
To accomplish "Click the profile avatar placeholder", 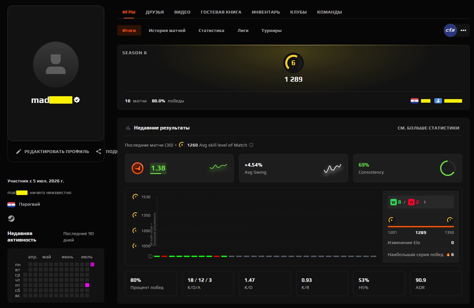I will coord(56,64).
